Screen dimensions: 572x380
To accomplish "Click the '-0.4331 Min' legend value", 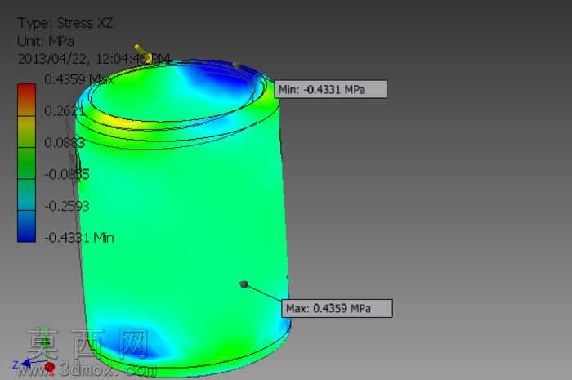I will tap(79, 238).
